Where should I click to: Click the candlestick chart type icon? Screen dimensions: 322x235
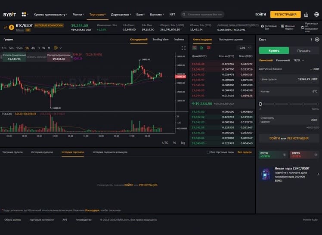pos(56,48)
